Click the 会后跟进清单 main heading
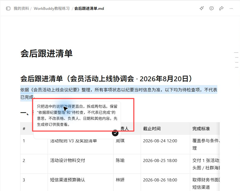 pyautogui.click(x=46, y=53)
